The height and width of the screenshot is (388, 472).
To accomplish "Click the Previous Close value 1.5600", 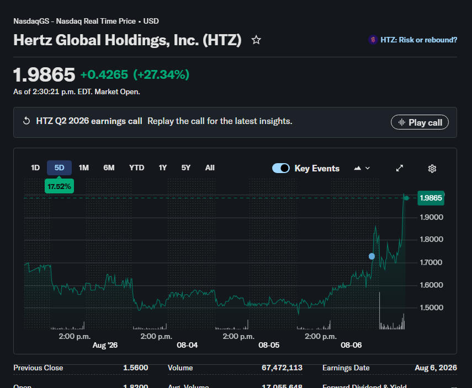I will 135,368.
